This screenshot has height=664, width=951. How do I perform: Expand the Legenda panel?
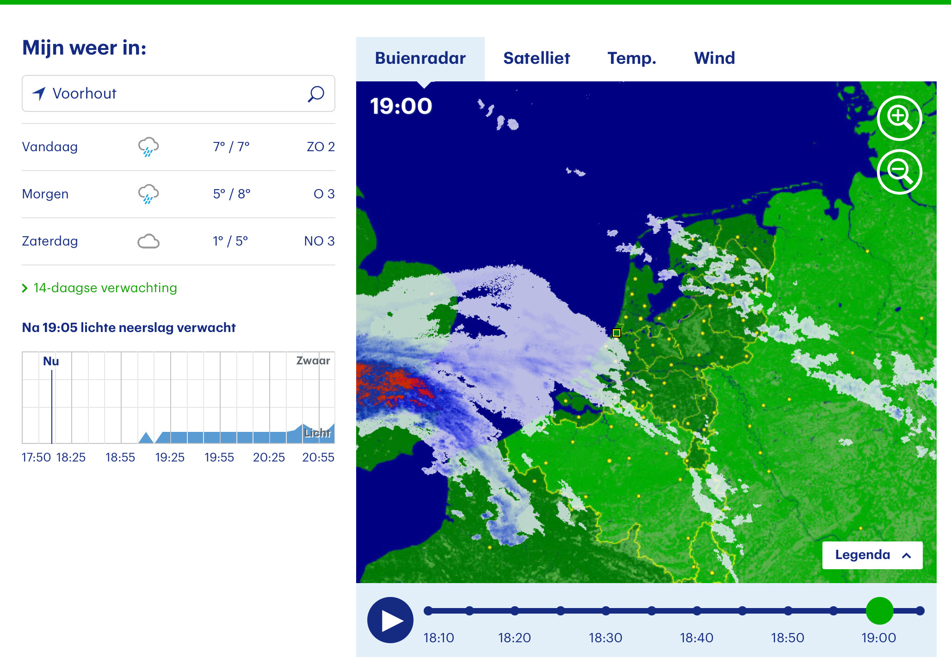(x=872, y=555)
